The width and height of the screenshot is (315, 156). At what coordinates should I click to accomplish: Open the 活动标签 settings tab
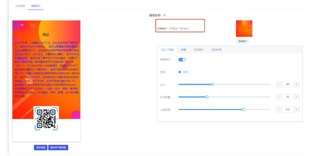coord(217,50)
